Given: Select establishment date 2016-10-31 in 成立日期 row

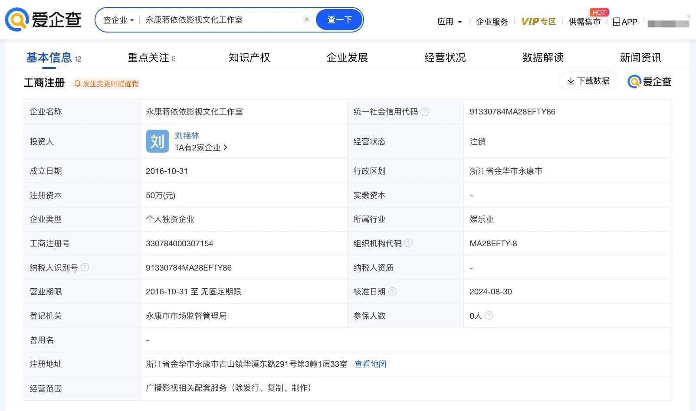Looking at the screenshot, I should click(167, 171).
